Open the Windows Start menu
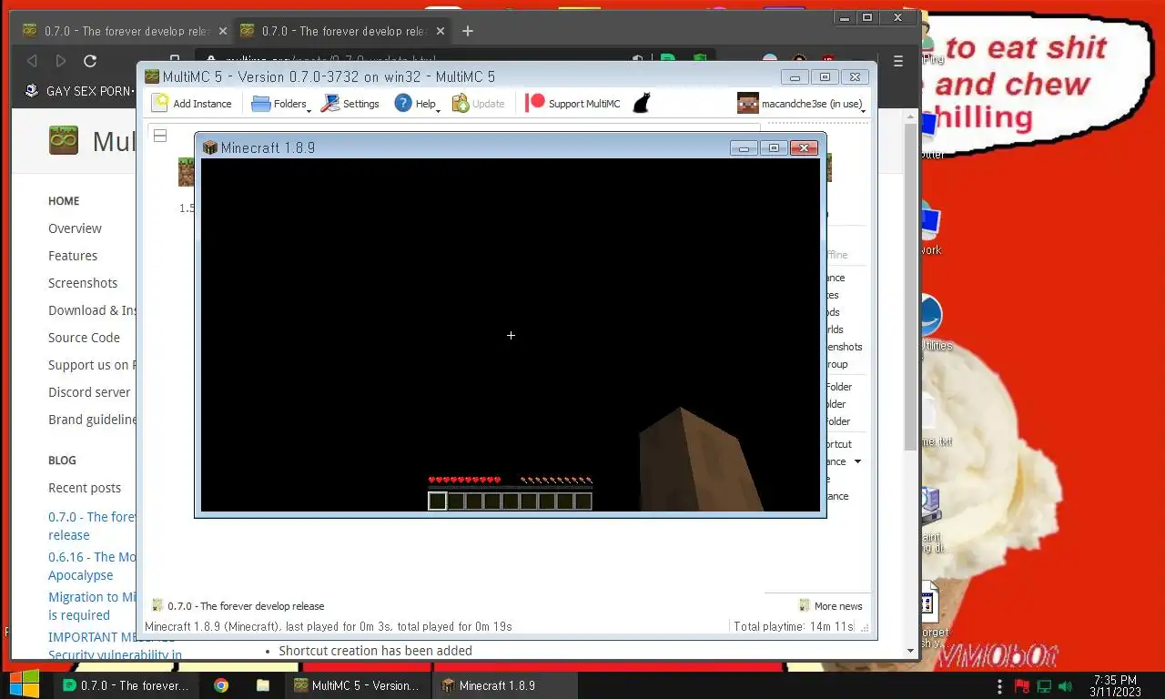The image size is (1165, 699). click(x=25, y=684)
